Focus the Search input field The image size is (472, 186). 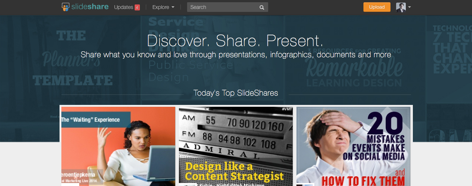pyautogui.click(x=227, y=7)
